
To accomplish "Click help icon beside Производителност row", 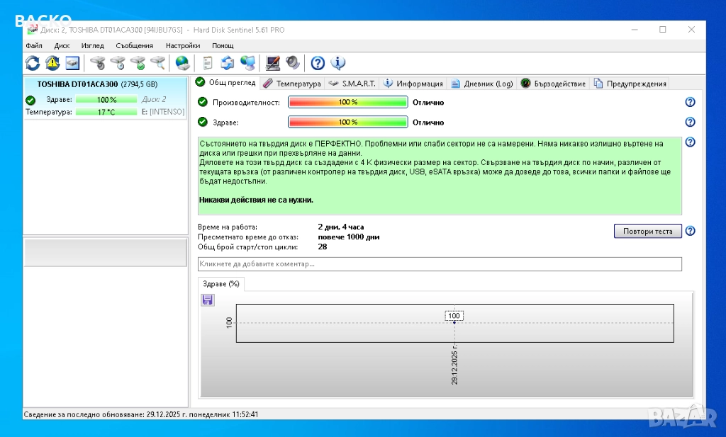I will click(x=690, y=102).
